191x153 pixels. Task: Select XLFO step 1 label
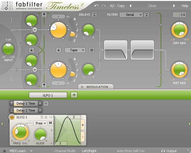[x=61, y=143]
